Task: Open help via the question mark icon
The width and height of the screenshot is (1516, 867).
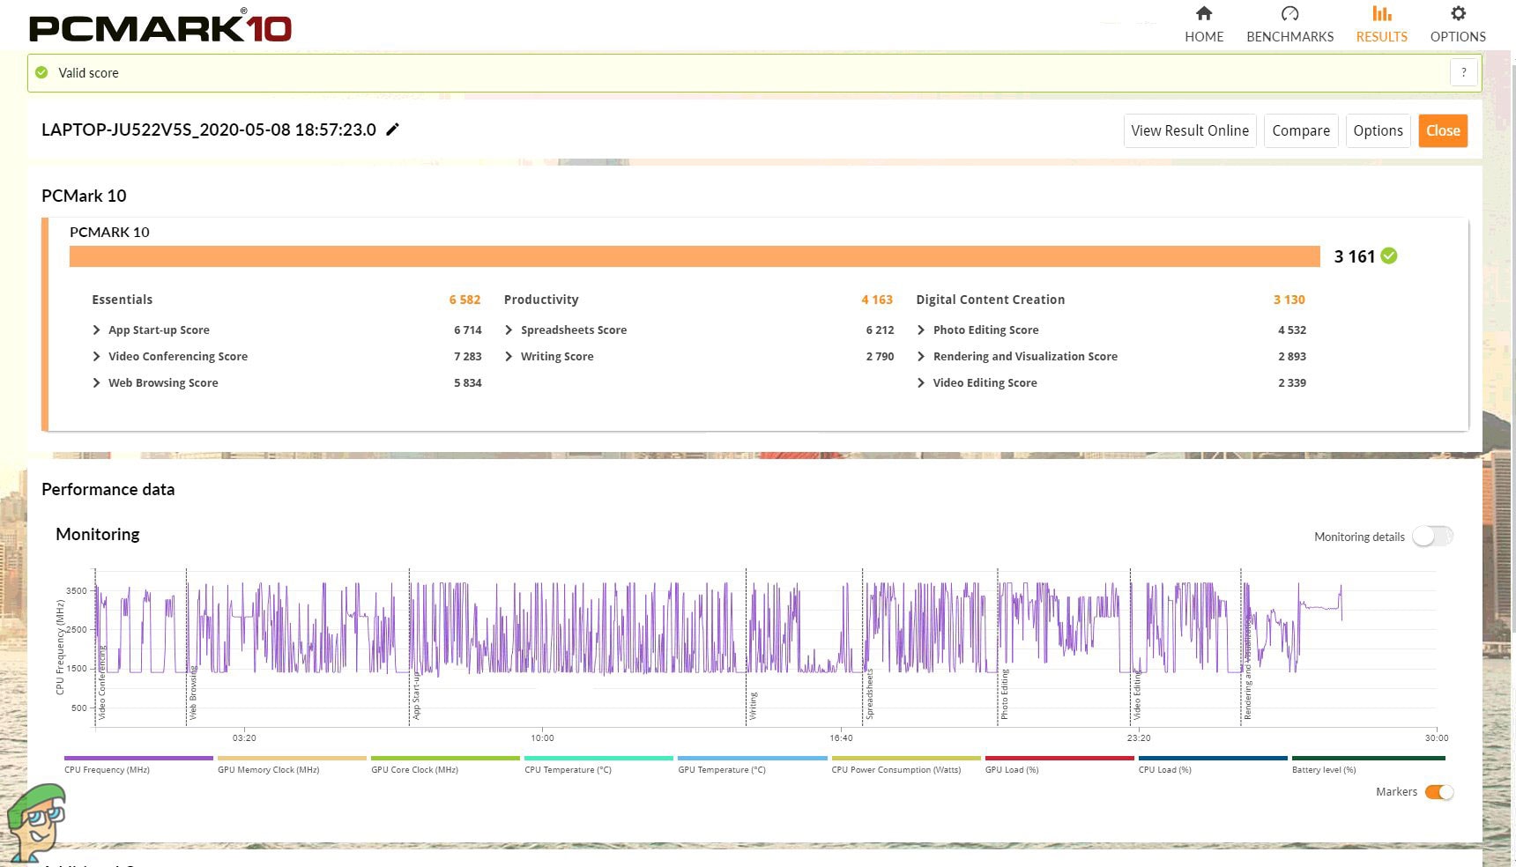Action: [1463, 72]
